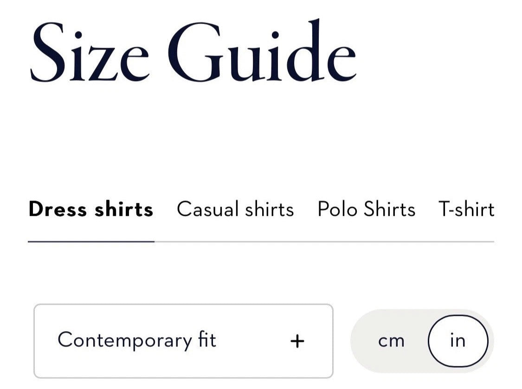Click the underline beneath Dress shirts

91,241
